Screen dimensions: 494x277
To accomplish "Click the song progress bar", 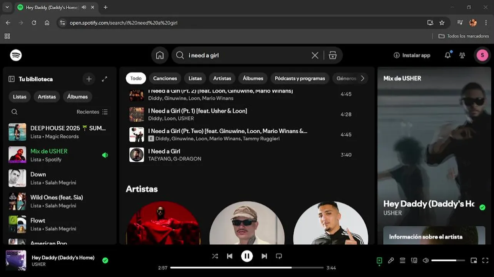I will [x=247, y=268].
